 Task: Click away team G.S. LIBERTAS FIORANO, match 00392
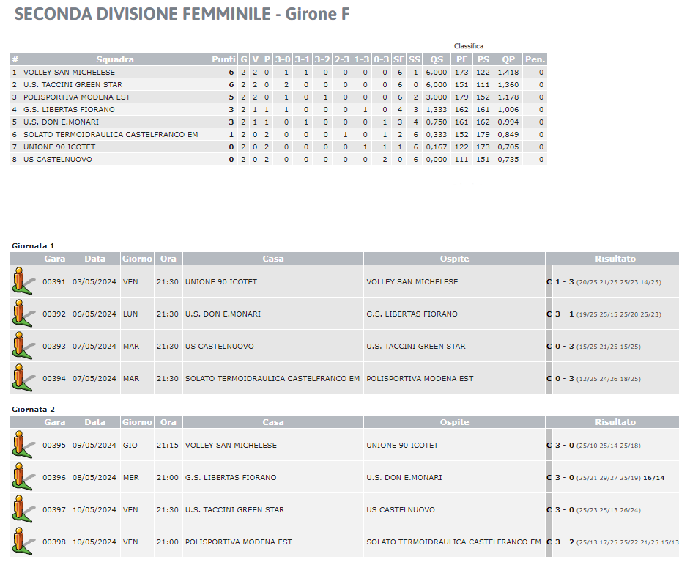[x=412, y=314]
